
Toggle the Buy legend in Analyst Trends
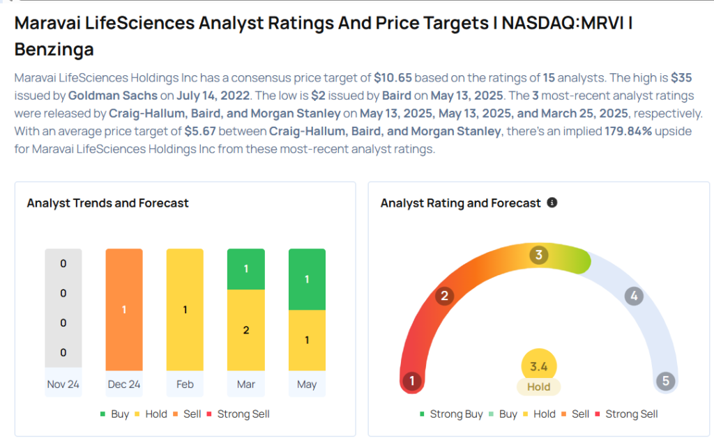click(x=114, y=414)
